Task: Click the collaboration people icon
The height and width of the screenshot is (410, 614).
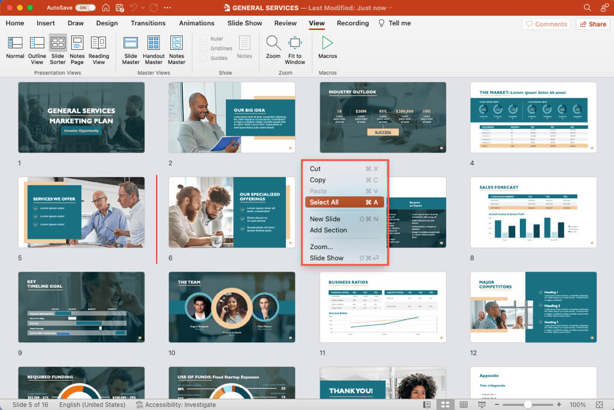Action: click(604, 7)
